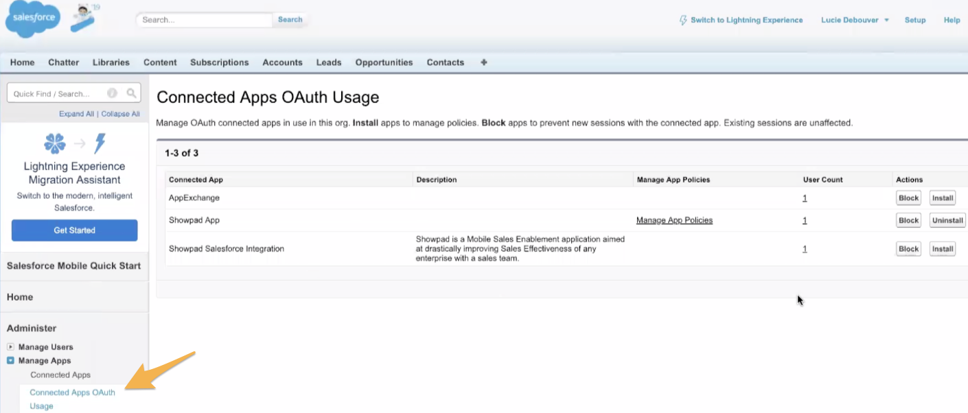The height and width of the screenshot is (413, 968).
Task: Click Switch to Lightning Experience link
Action: click(746, 20)
